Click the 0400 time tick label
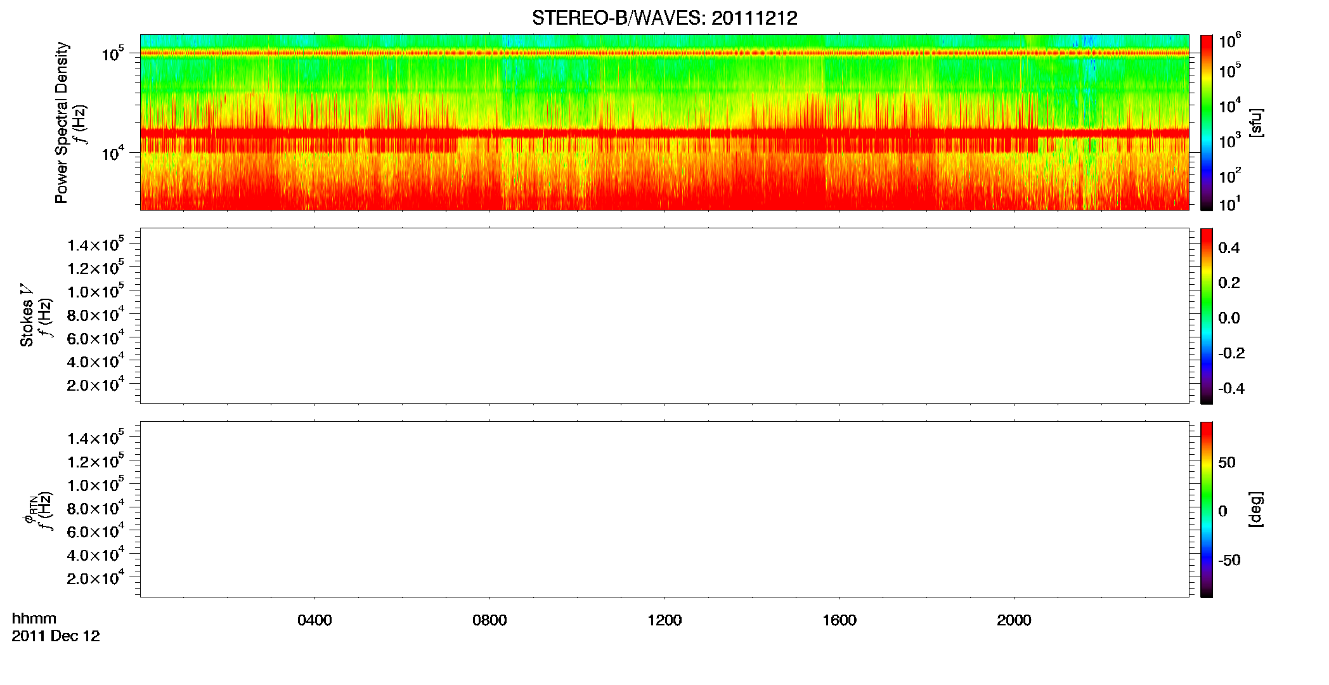This screenshot has width=1329, height=685. pyautogui.click(x=314, y=620)
